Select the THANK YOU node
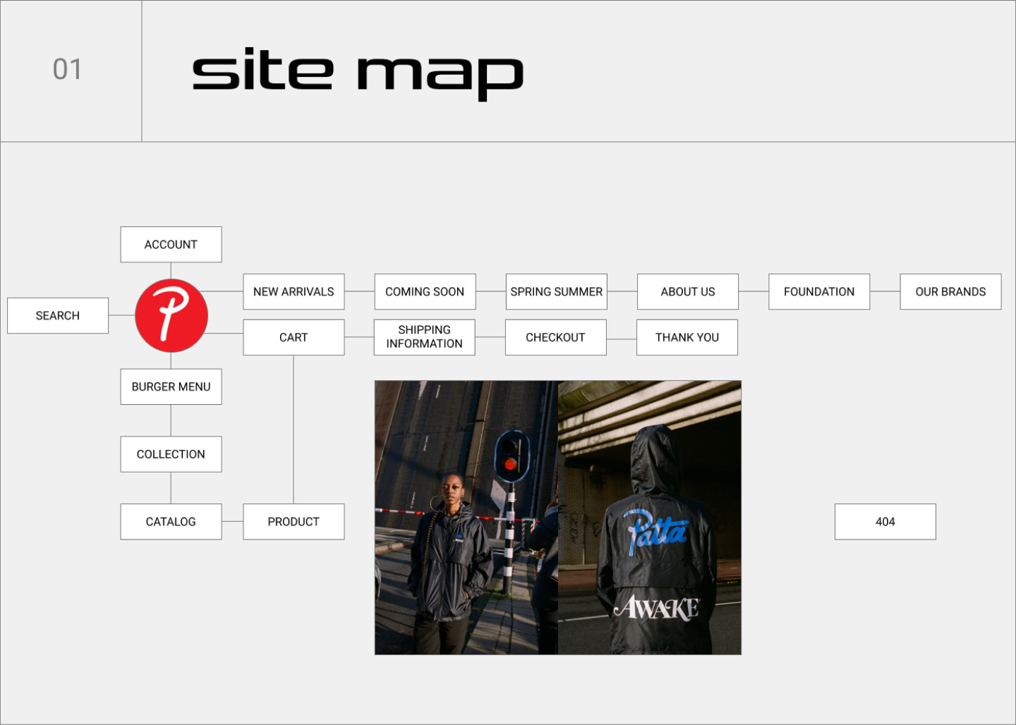1016x725 pixels. click(x=687, y=337)
